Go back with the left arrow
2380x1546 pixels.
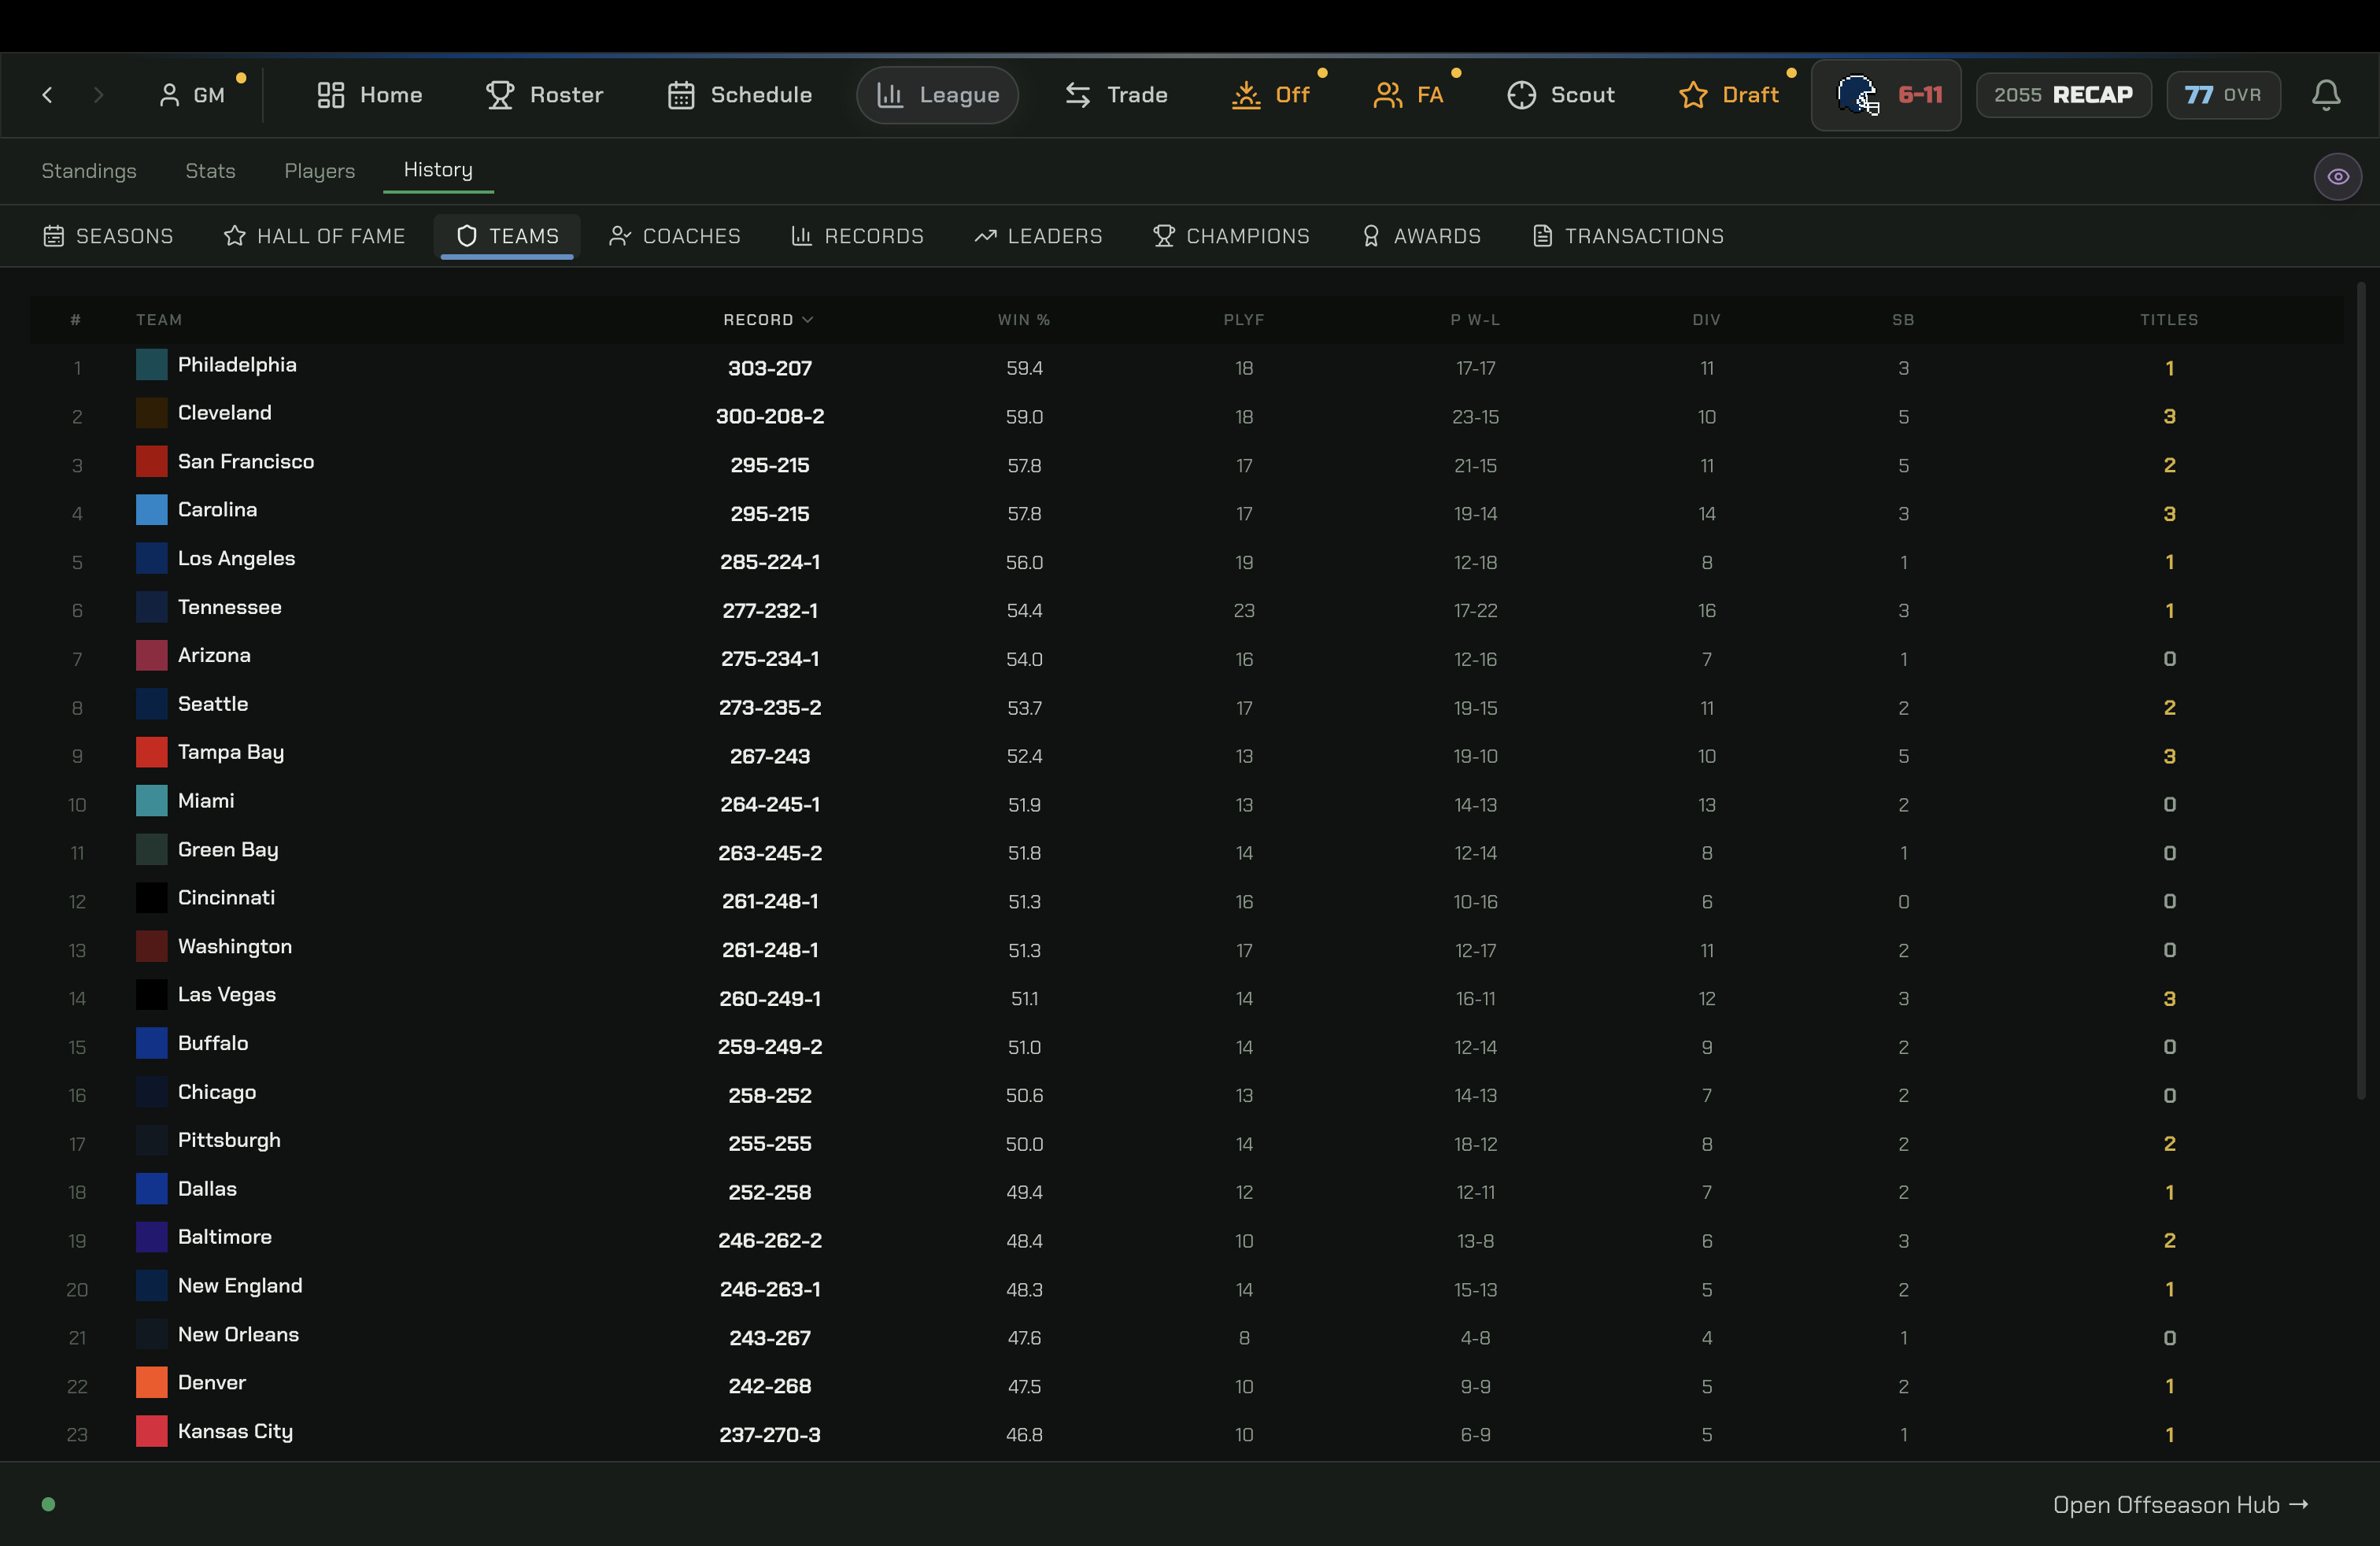click(47, 95)
